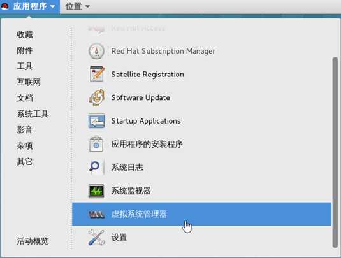Select the 影音 category

tap(25, 130)
